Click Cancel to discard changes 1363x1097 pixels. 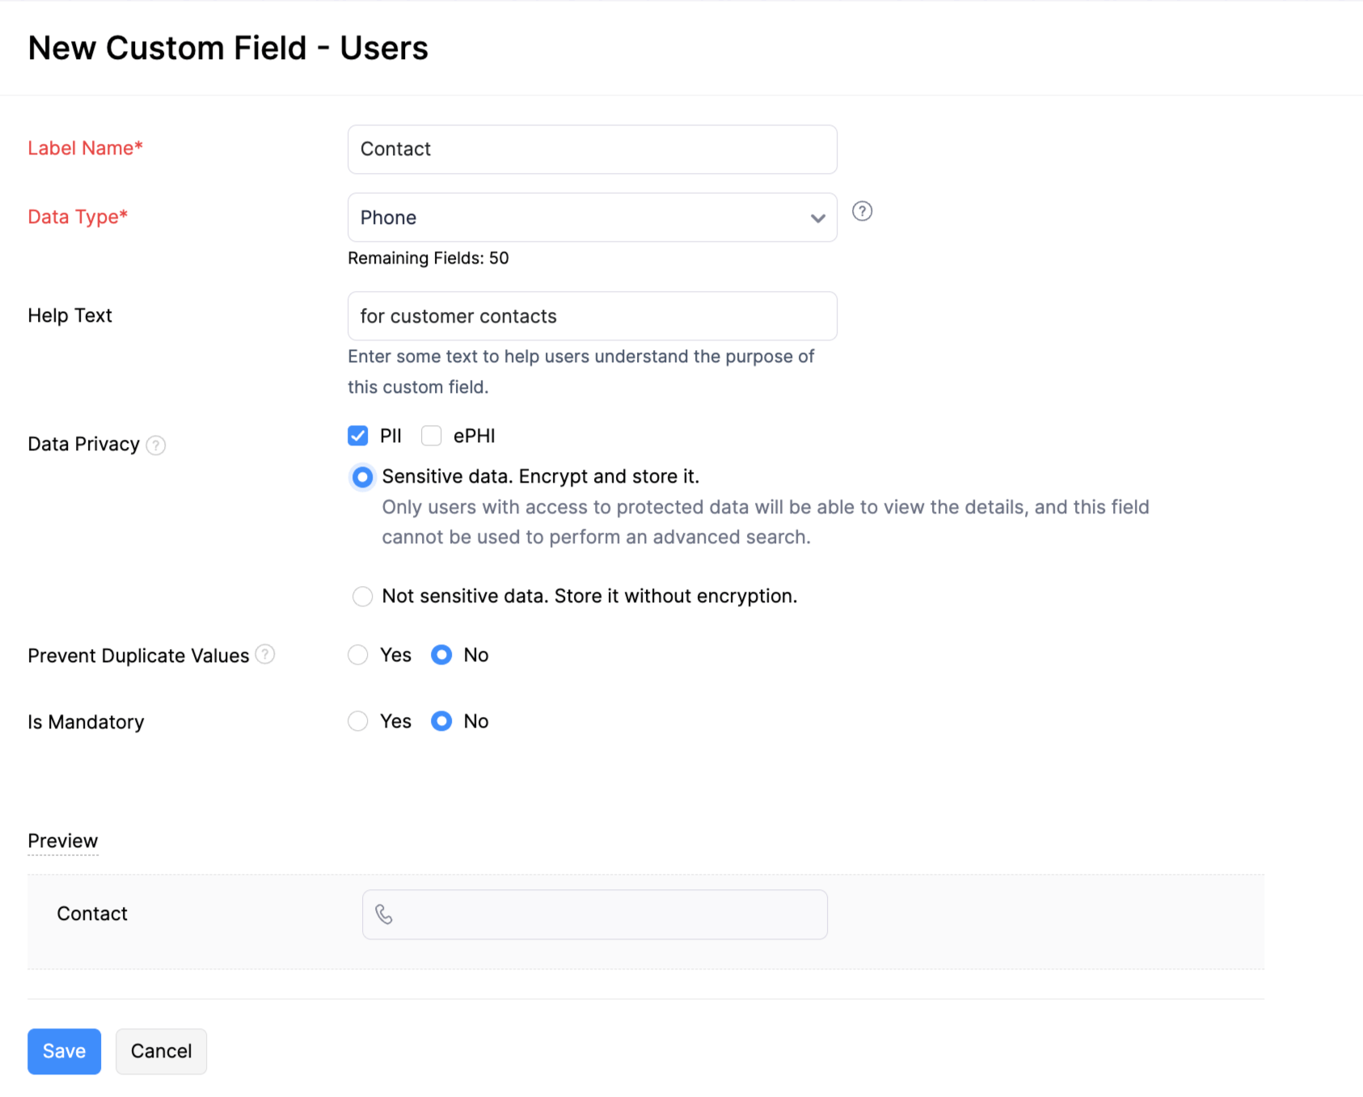click(x=161, y=1051)
